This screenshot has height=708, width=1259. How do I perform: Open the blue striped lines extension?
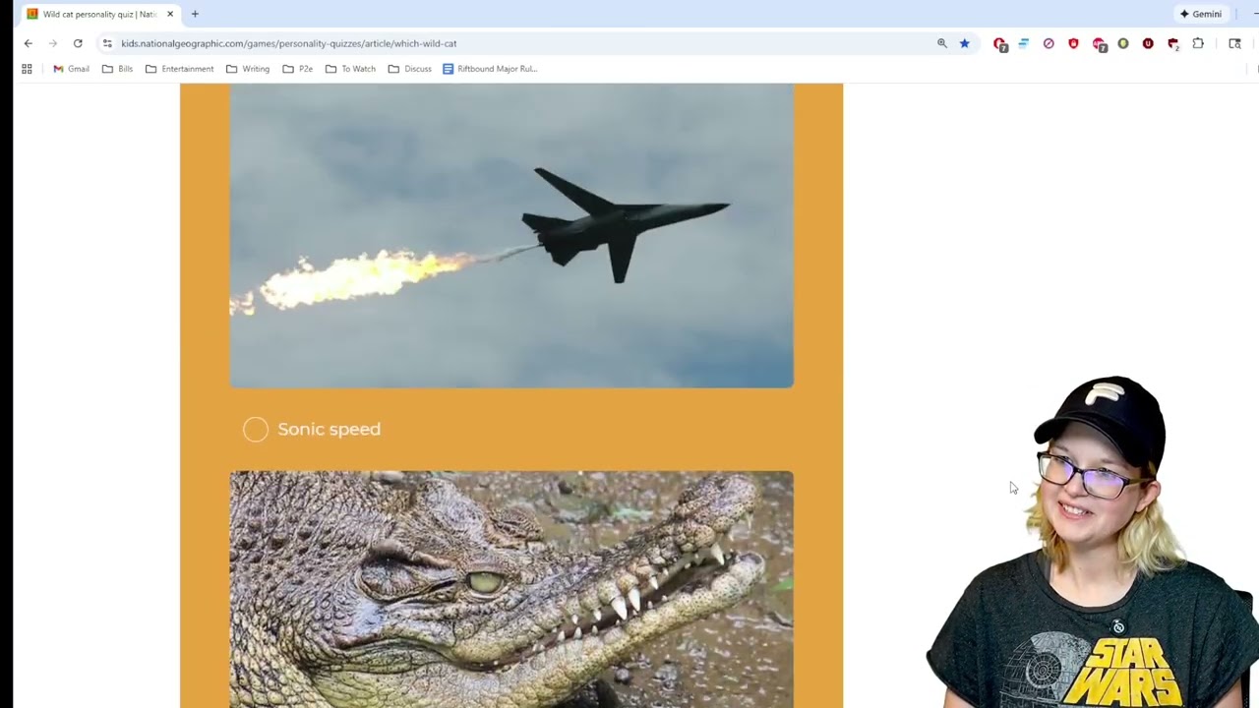(x=1024, y=43)
